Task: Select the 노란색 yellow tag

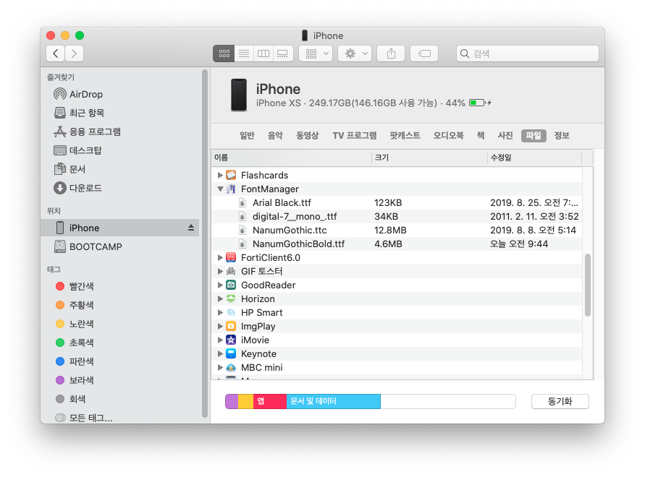Action: pos(119,324)
